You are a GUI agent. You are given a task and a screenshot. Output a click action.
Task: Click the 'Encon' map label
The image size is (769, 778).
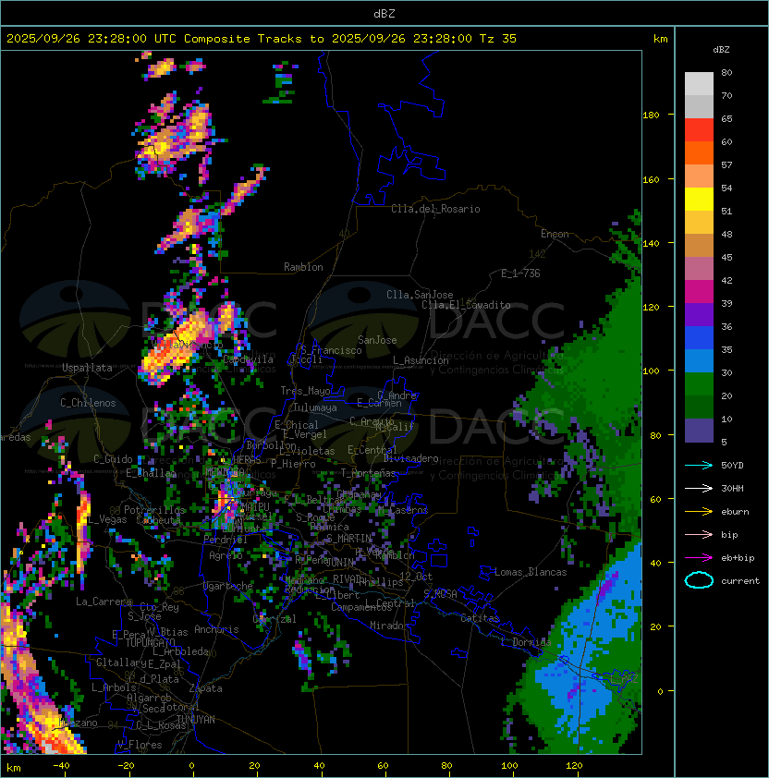tap(555, 234)
